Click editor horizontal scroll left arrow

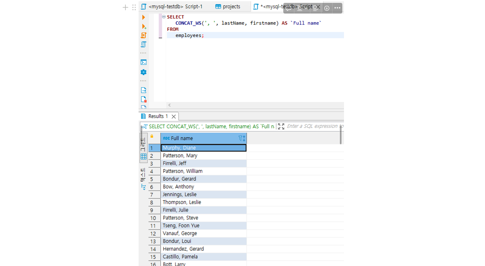(x=169, y=105)
